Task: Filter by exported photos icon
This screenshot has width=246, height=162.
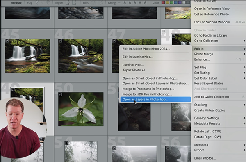Action: click(68, 2)
